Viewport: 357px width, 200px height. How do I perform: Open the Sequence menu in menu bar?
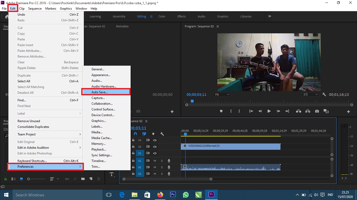click(35, 9)
